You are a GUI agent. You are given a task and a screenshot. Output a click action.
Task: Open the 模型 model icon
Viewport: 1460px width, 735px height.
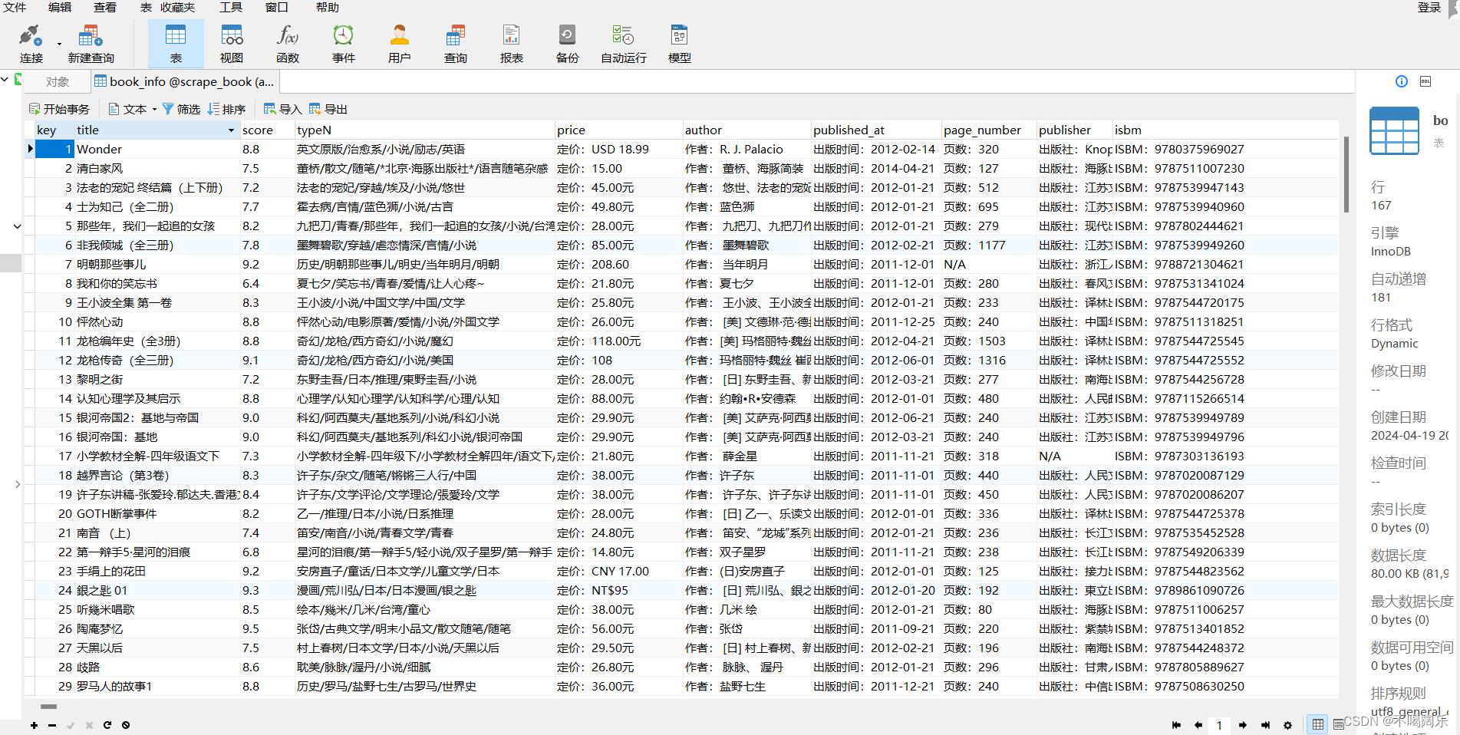point(680,44)
